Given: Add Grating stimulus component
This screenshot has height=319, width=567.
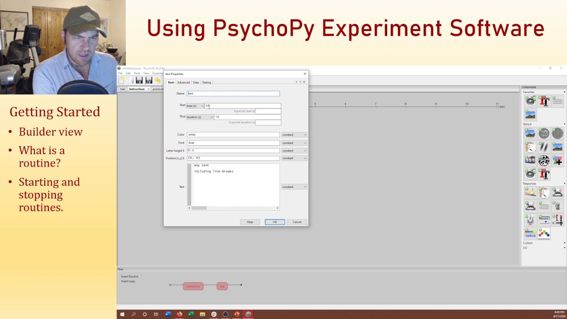Looking at the screenshot, I should [x=558, y=133].
